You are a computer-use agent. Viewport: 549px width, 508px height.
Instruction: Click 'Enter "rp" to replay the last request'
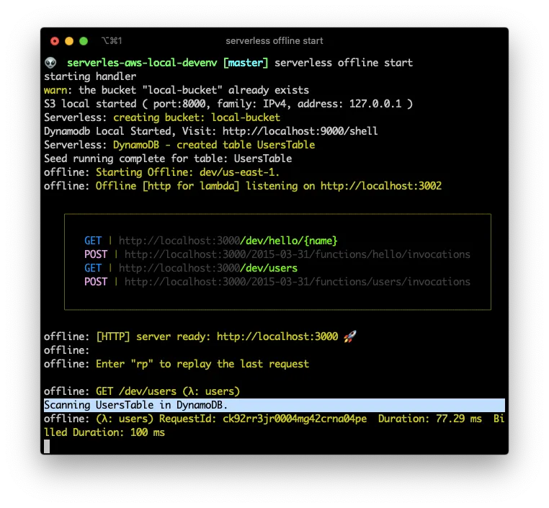pyautogui.click(x=202, y=364)
